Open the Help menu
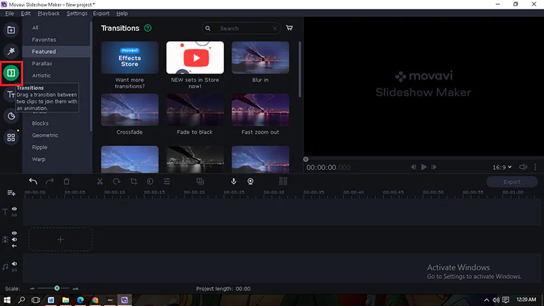 [122, 14]
